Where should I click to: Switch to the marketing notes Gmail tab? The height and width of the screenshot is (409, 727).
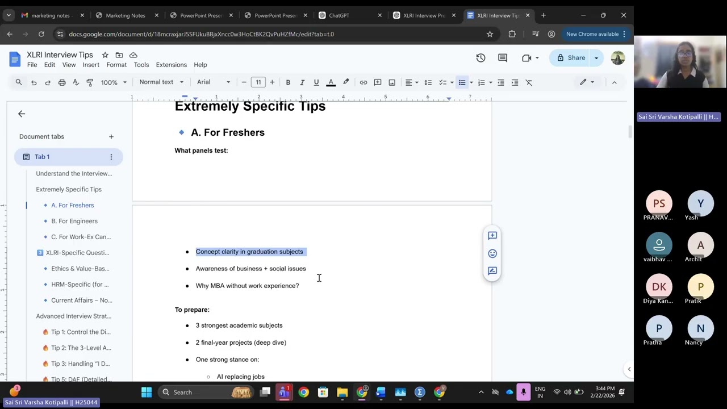(x=51, y=15)
